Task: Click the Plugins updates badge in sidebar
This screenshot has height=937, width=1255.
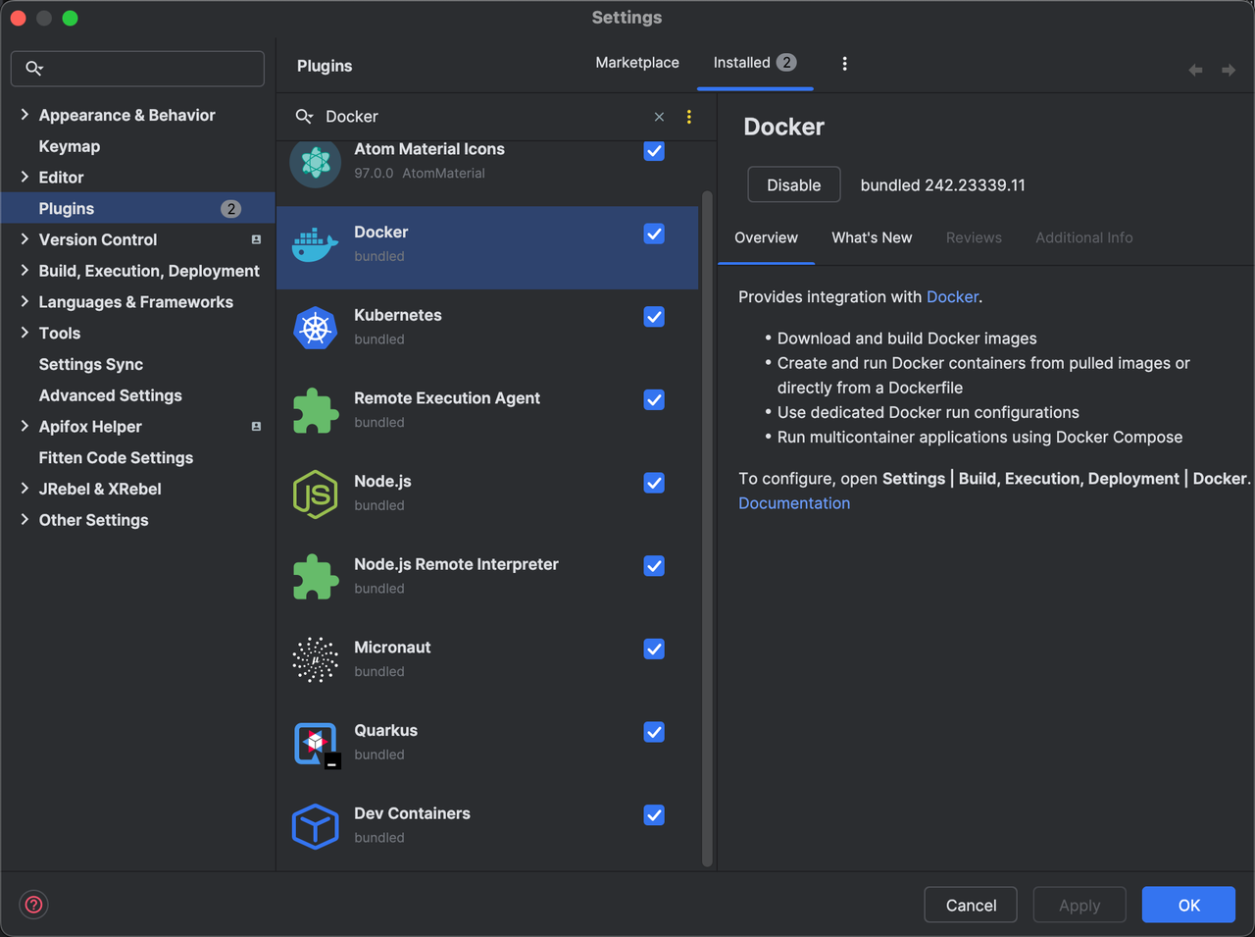Action: (x=230, y=209)
